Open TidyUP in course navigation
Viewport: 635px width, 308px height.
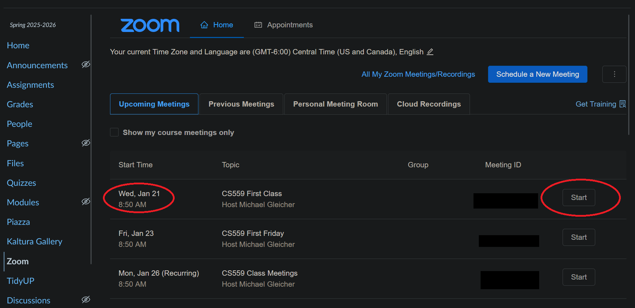click(21, 281)
